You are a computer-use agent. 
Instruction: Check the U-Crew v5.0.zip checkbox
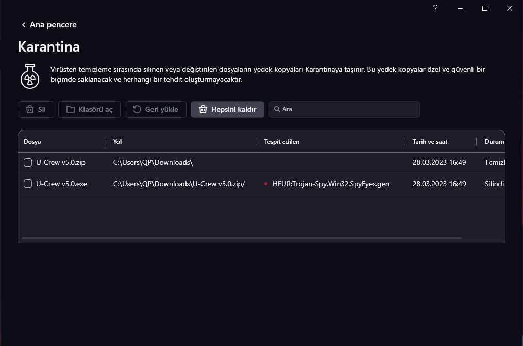coord(28,163)
